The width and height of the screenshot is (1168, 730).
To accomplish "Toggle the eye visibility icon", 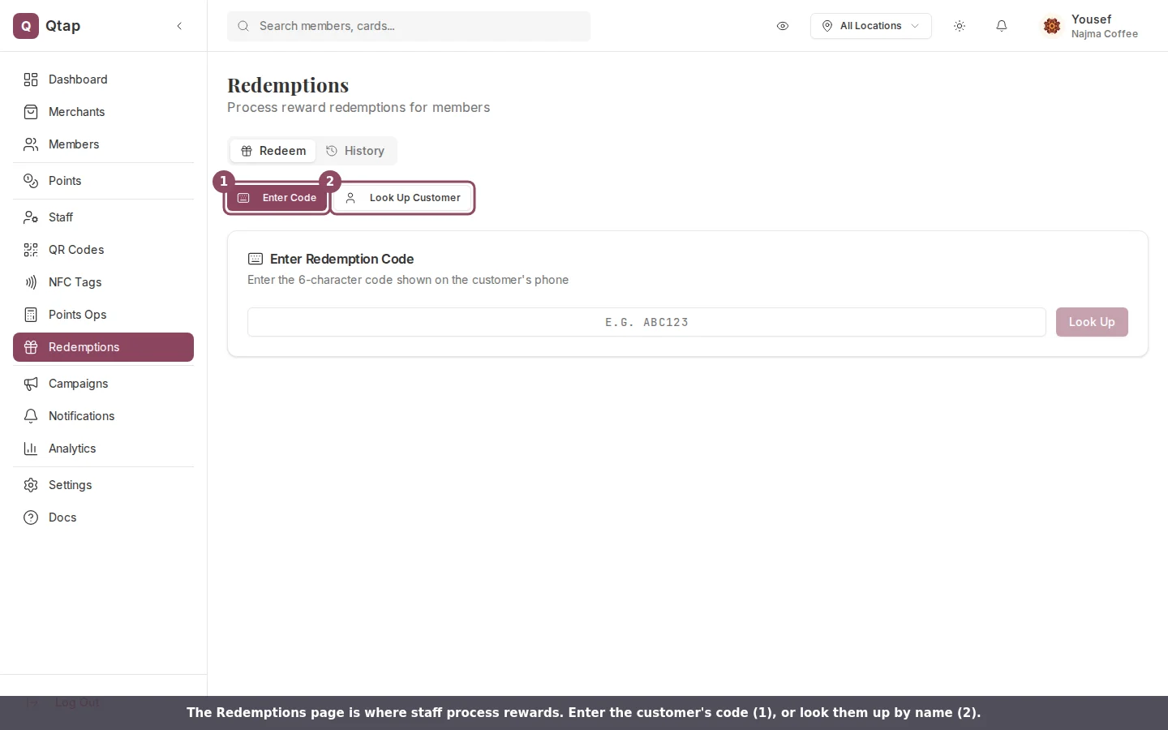I will tap(783, 26).
